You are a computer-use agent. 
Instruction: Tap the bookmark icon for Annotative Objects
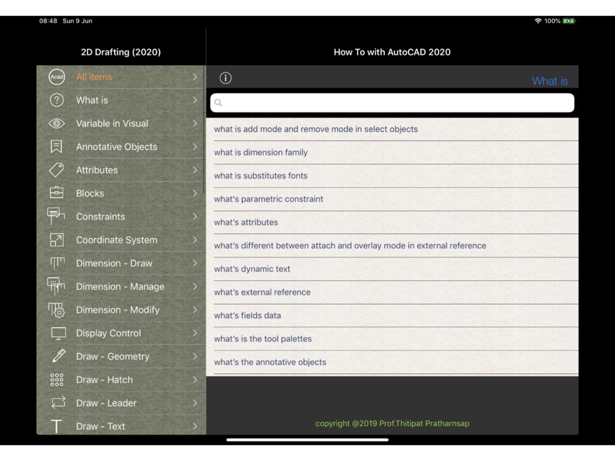tap(57, 147)
